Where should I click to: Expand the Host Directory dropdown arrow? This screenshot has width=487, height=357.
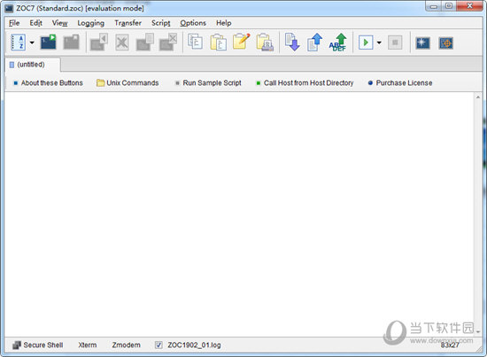click(x=32, y=43)
